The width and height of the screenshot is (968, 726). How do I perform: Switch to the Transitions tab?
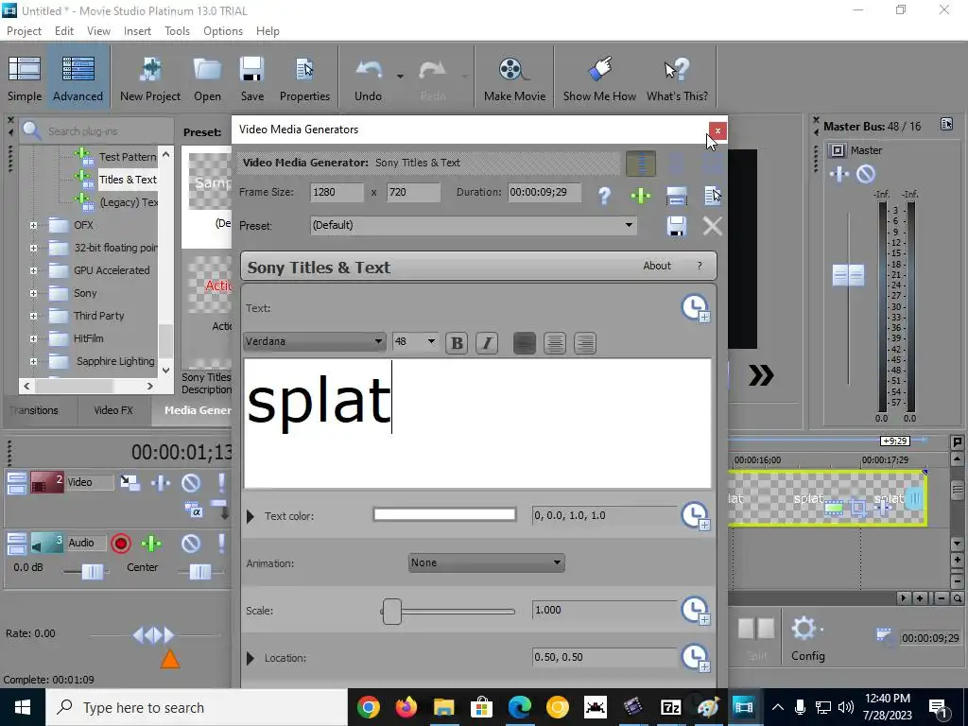click(35, 410)
